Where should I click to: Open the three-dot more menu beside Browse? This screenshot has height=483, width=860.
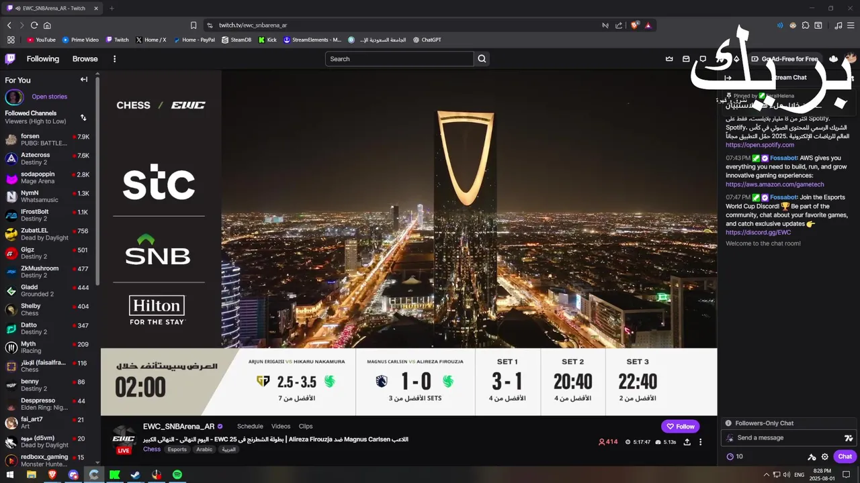[114, 59]
